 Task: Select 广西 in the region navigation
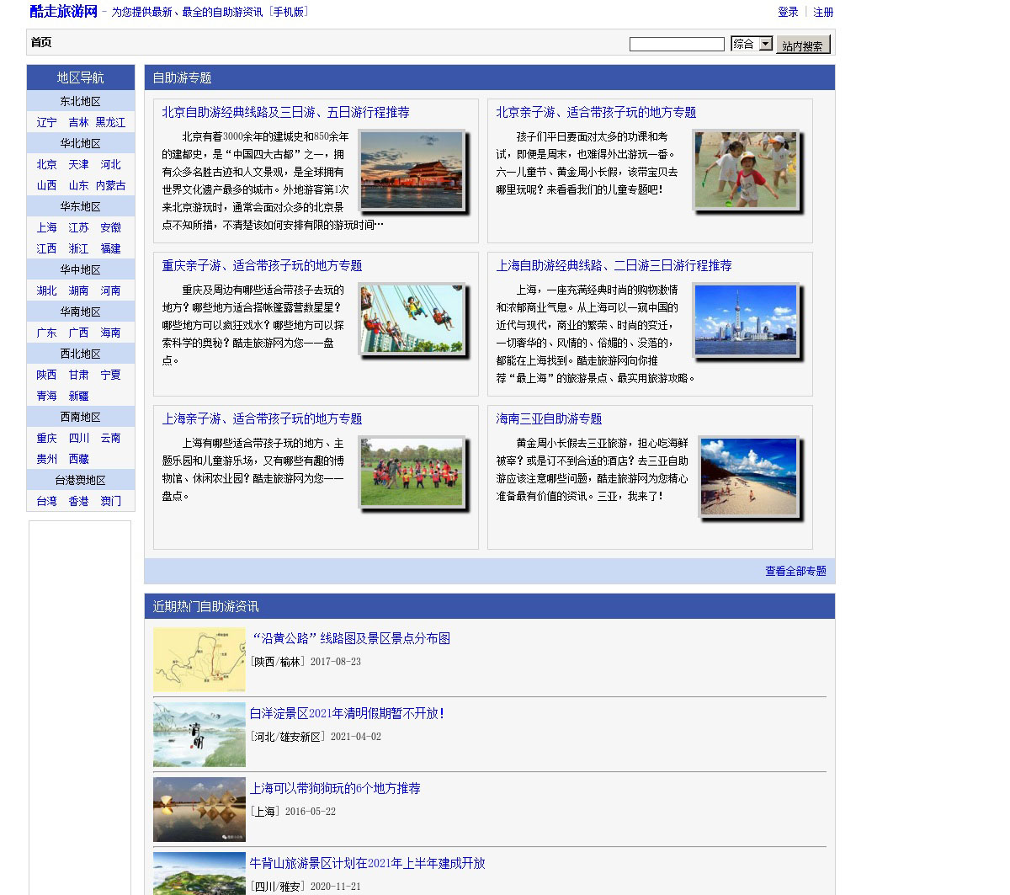coord(78,333)
